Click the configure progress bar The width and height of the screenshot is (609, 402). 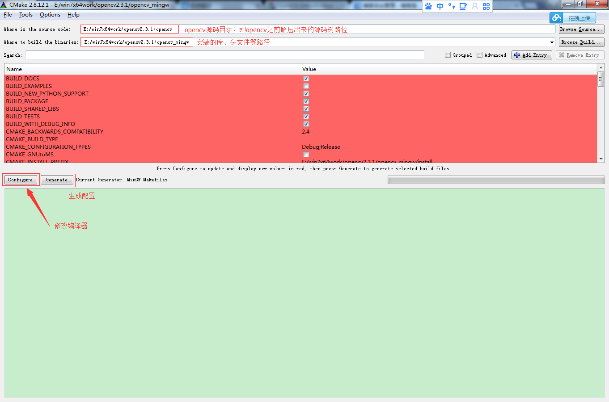coord(496,180)
